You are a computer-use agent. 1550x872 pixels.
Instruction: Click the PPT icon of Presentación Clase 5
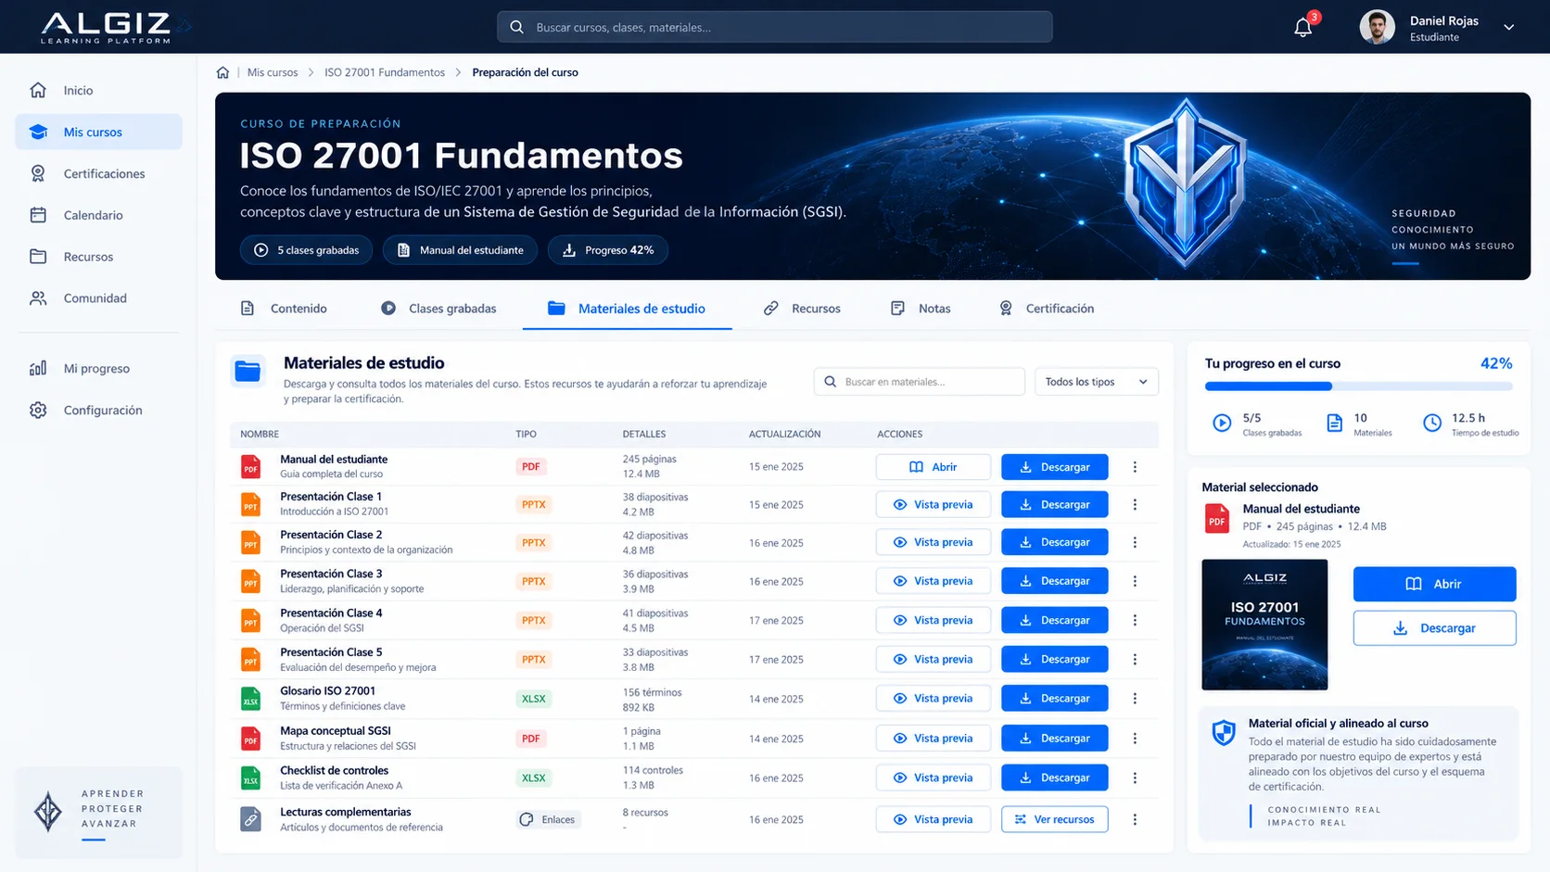tap(250, 659)
